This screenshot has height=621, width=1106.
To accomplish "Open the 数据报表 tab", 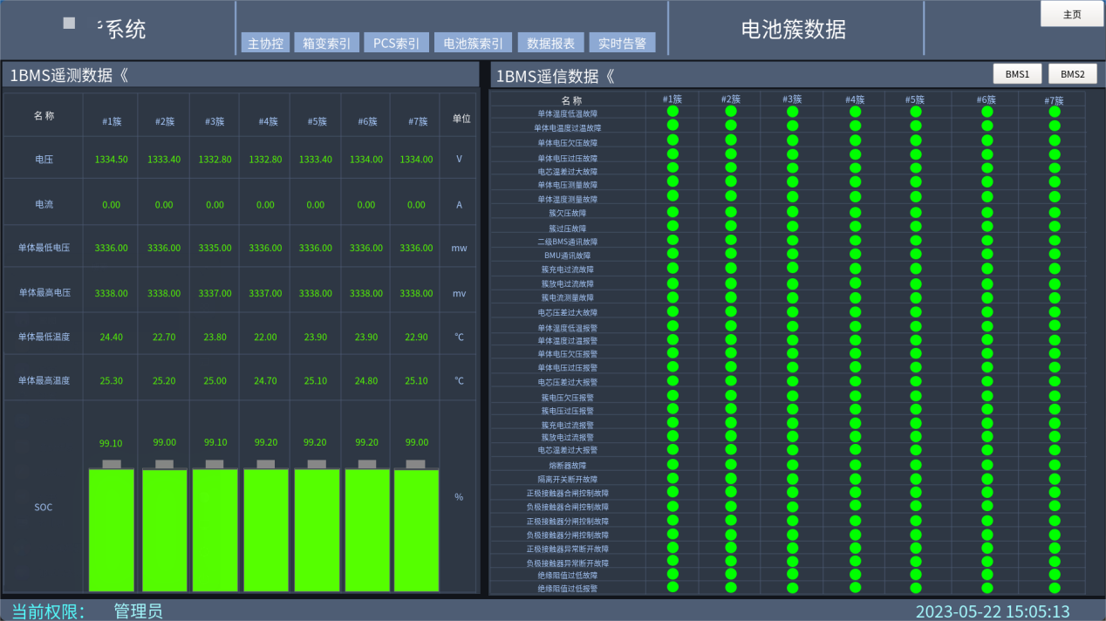I will [551, 44].
